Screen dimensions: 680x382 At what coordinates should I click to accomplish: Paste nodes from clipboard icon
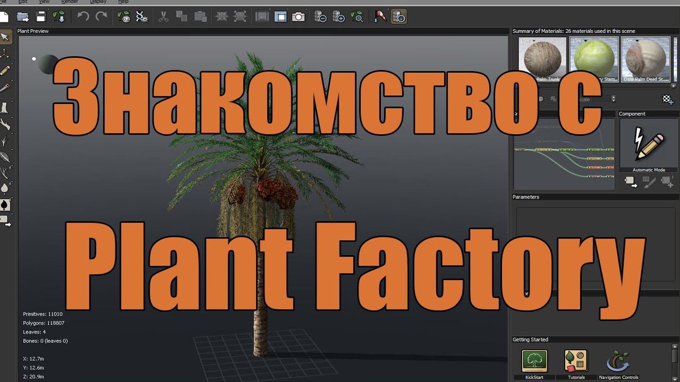[201, 17]
